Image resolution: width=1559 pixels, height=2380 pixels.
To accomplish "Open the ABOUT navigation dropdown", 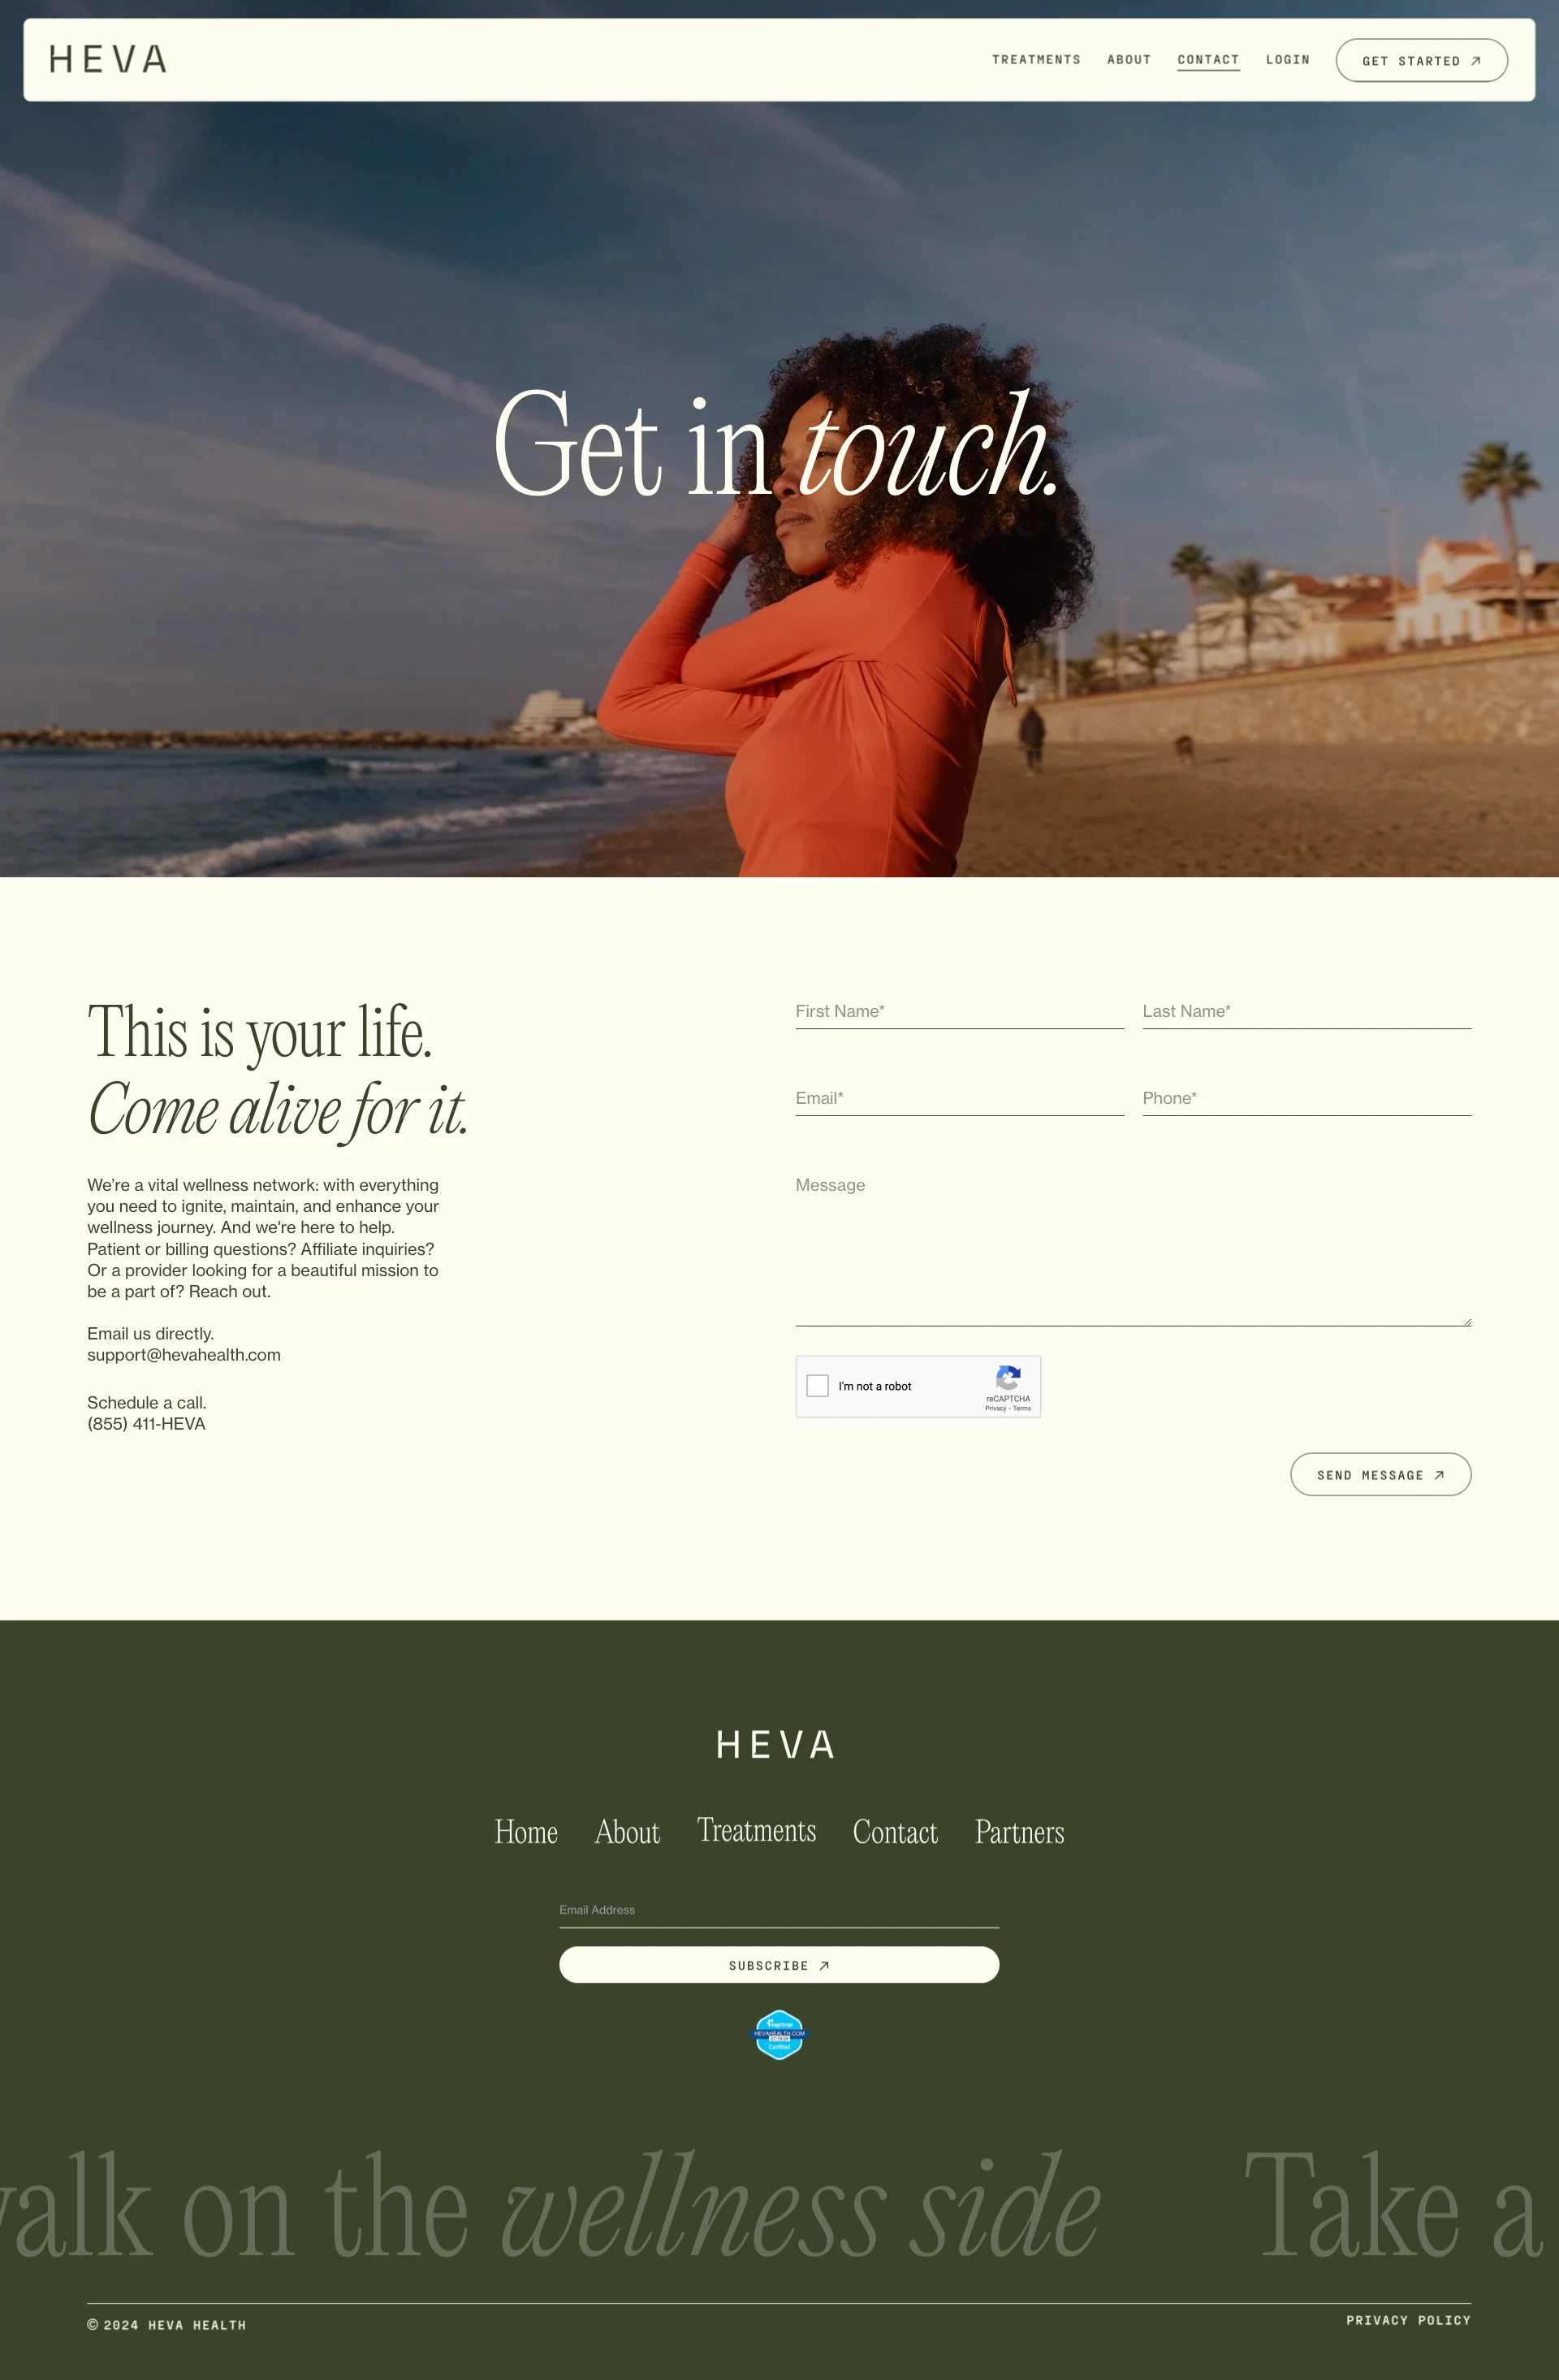I will 1129,59.
